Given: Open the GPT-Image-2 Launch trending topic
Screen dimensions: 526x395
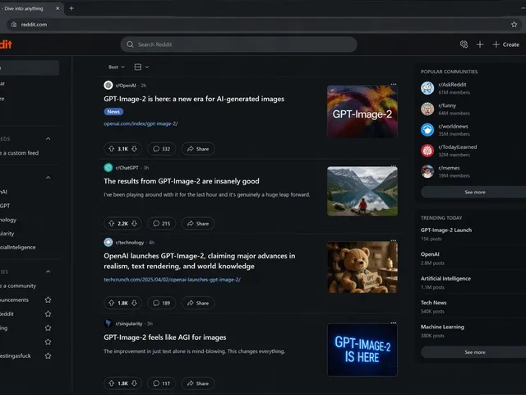Looking at the screenshot, I should point(445,230).
